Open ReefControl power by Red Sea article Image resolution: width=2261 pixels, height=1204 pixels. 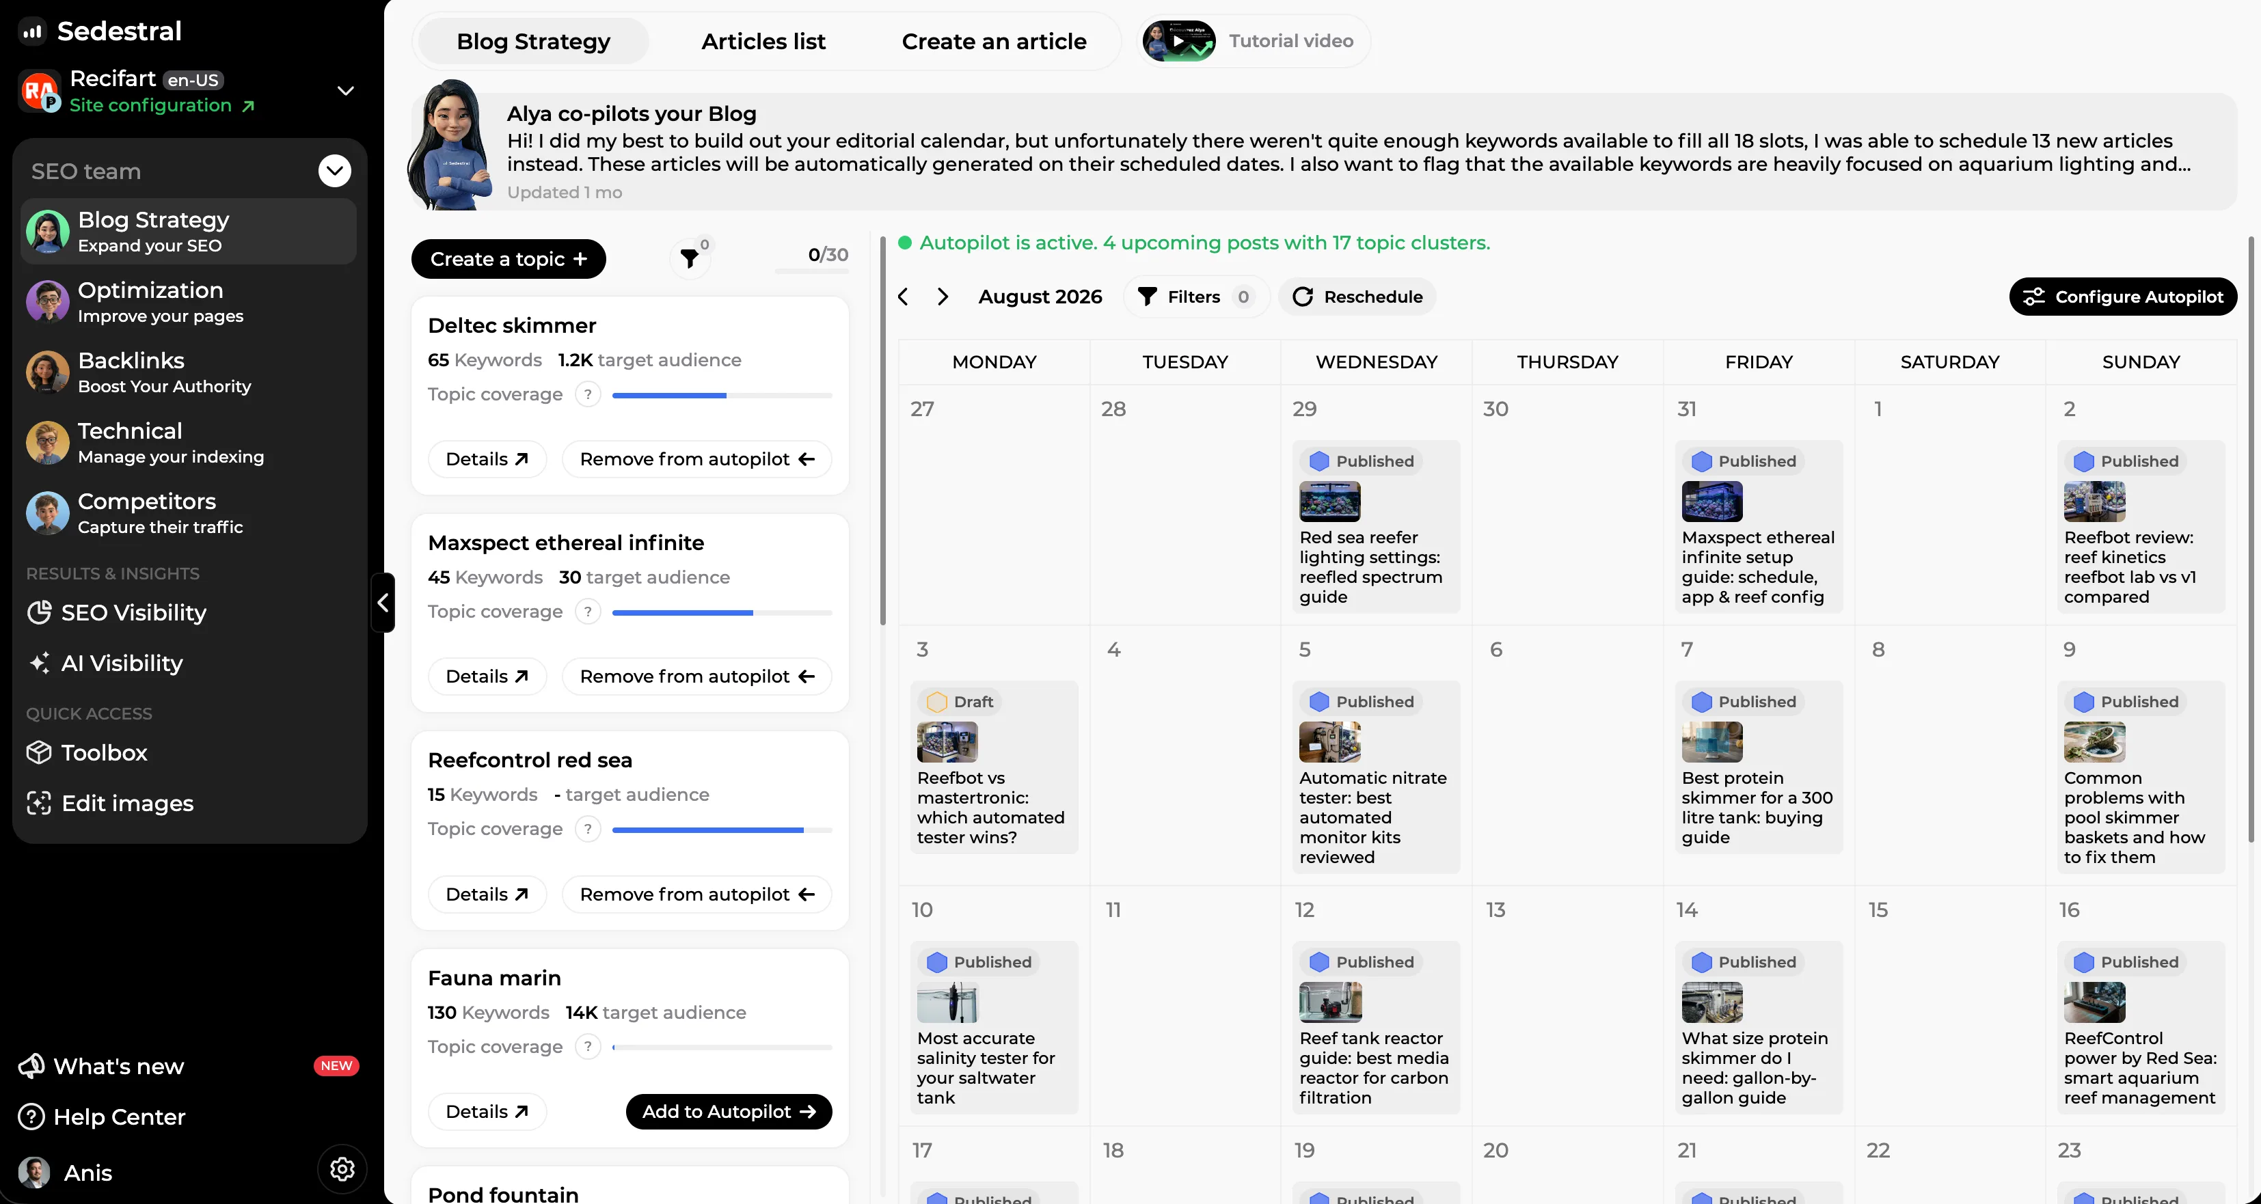click(x=2141, y=1028)
